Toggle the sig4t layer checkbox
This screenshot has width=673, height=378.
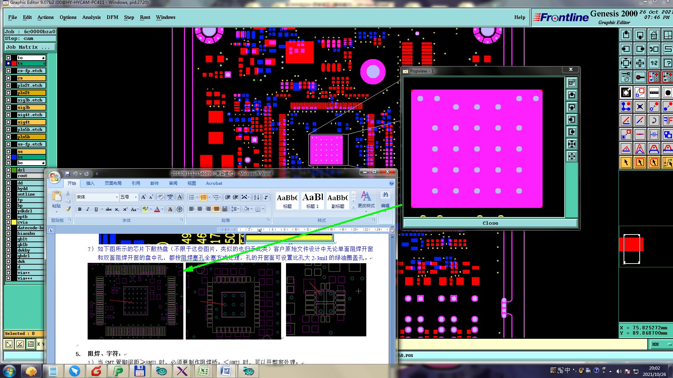[8, 122]
